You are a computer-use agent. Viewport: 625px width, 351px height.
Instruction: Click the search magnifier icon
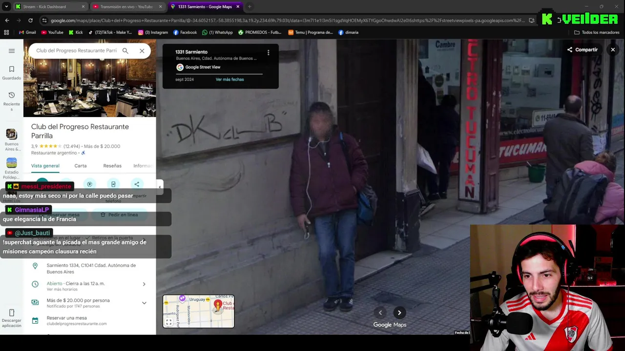125,51
